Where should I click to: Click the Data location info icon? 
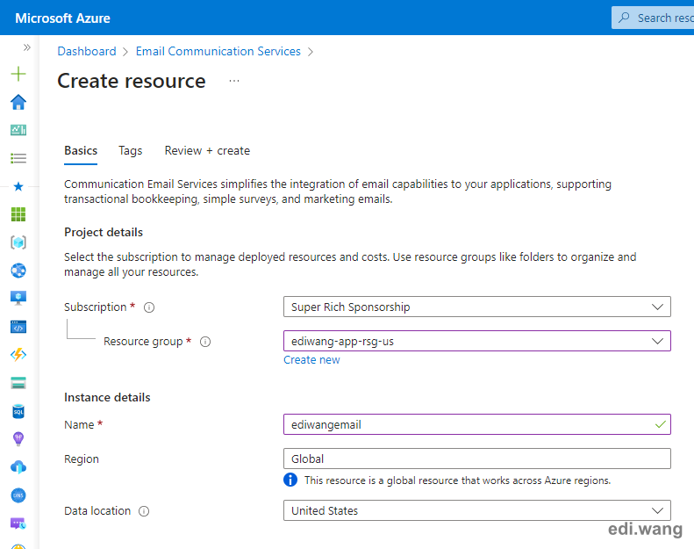(x=144, y=511)
